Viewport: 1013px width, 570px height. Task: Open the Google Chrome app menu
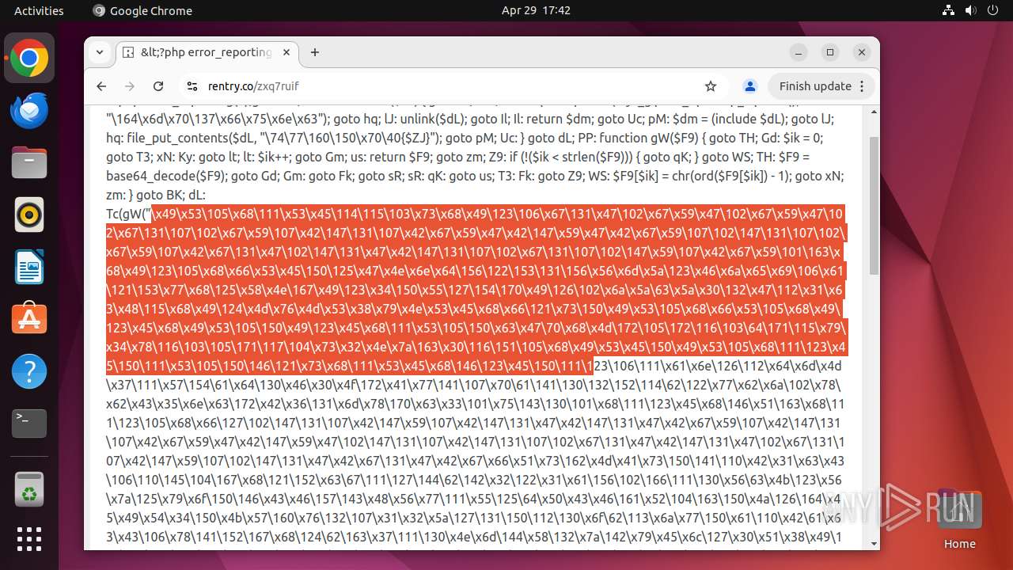click(142, 10)
